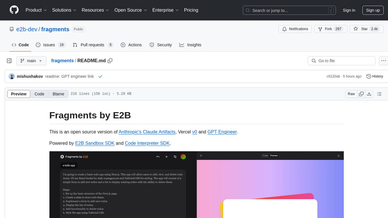Image resolution: width=388 pixels, height=218 pixels.
Task: Click the Star count 2.4k
Action: click(374, 29)
